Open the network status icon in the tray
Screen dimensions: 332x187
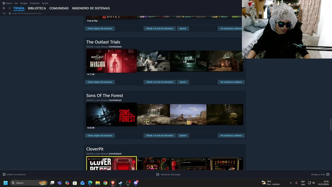(309, 183)
